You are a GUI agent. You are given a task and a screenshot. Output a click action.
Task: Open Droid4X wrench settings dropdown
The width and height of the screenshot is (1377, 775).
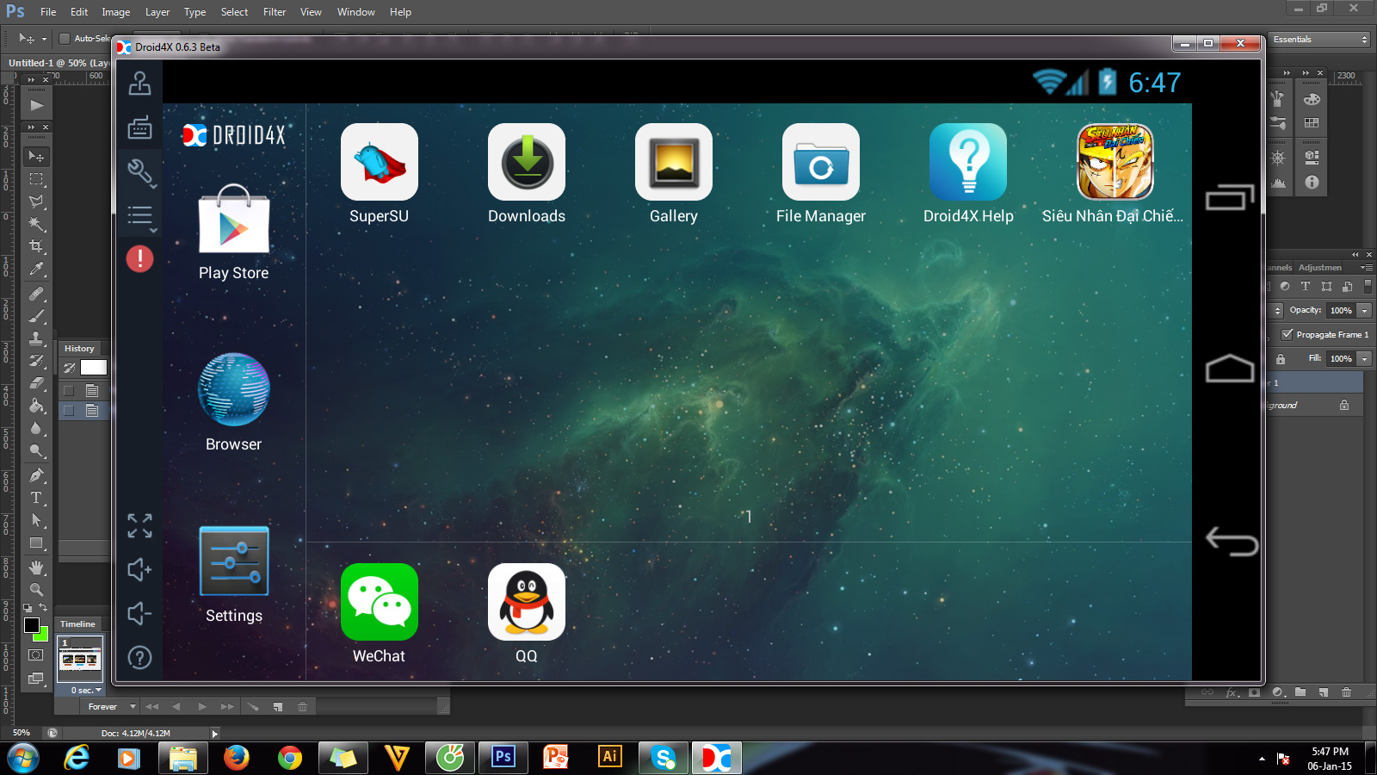pyautogui.click(x=141, y=172)
